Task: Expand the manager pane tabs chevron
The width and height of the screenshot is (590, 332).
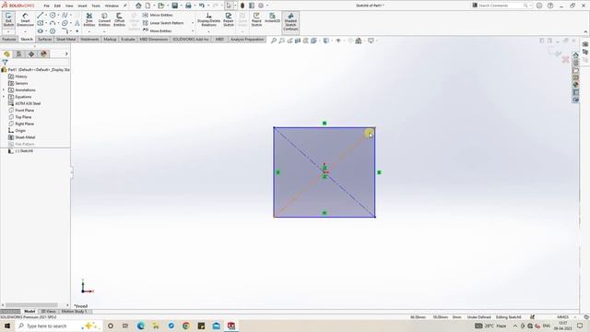Action: tap(66, 54)
